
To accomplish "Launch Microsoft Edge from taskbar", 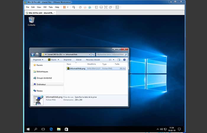I will (x=51, y=129).
